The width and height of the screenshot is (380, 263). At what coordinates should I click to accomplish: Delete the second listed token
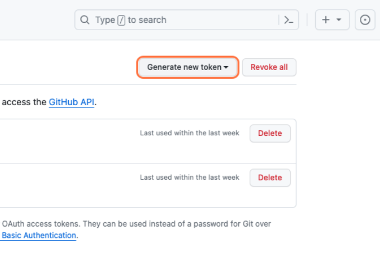(x=270, y=177)
